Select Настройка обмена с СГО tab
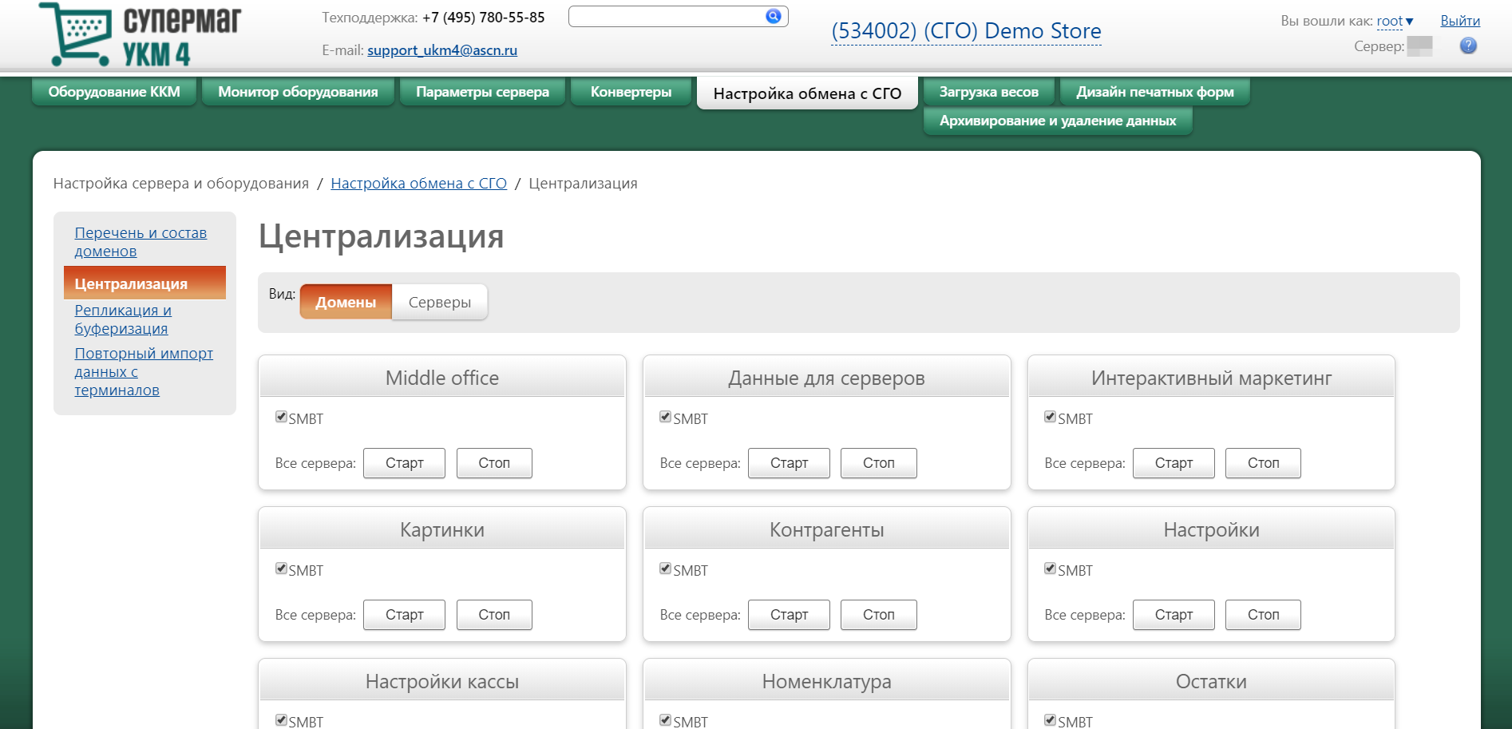 (807, 93)
